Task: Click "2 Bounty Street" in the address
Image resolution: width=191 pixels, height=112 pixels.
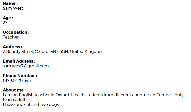Action: click(18, 52)
